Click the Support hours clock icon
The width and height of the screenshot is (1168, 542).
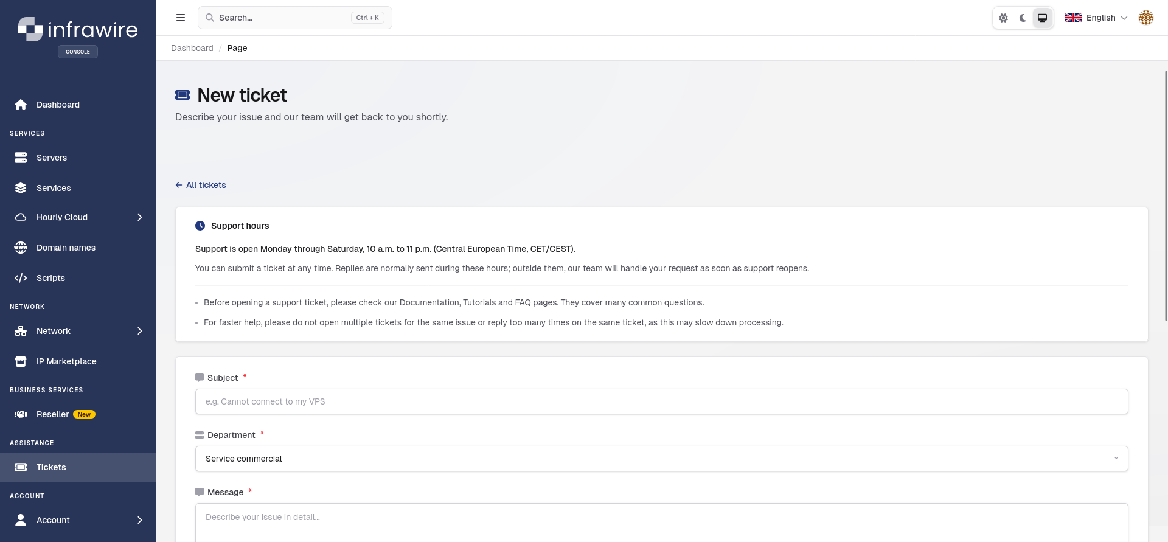[200, 226]
